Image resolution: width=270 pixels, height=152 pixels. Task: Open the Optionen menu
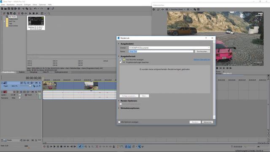(x=42, y=5)
